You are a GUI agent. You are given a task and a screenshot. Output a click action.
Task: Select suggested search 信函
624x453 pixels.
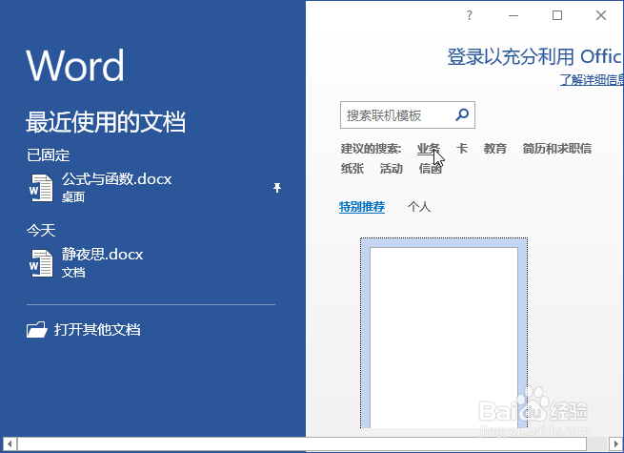coord(431,169)
